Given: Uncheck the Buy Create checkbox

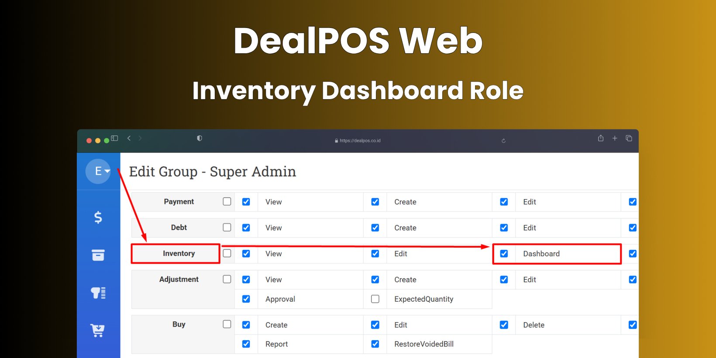Looking at the screenshot, I should pos(246,325).
